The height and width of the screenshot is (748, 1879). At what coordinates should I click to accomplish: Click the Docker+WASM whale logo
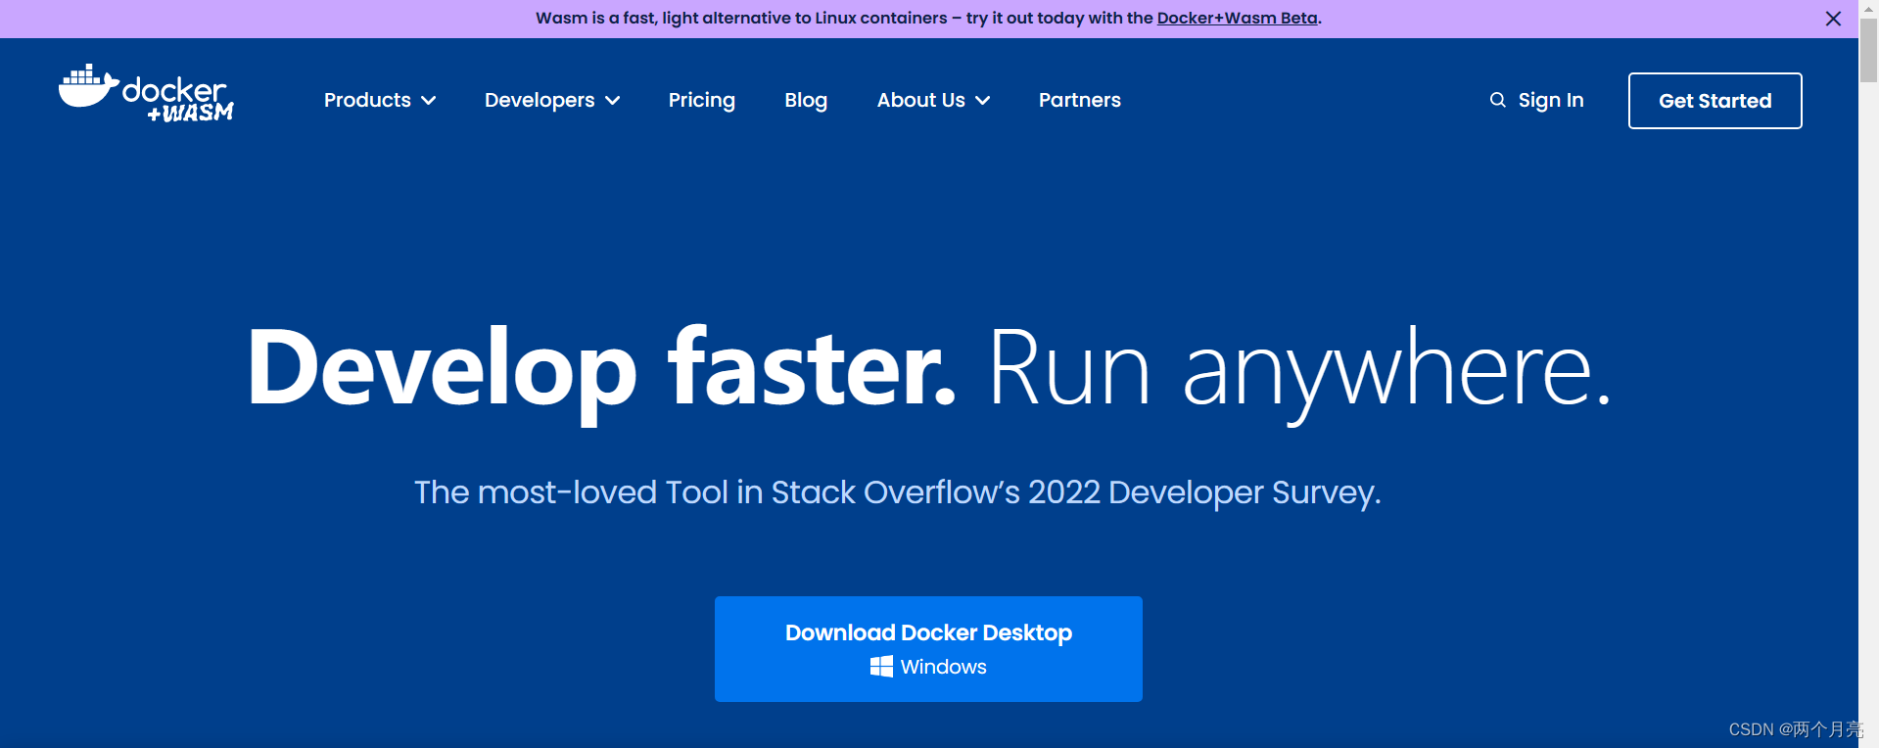(x=146, y=93)
